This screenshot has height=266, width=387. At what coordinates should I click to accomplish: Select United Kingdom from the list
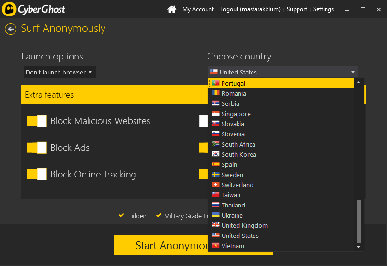281,225
